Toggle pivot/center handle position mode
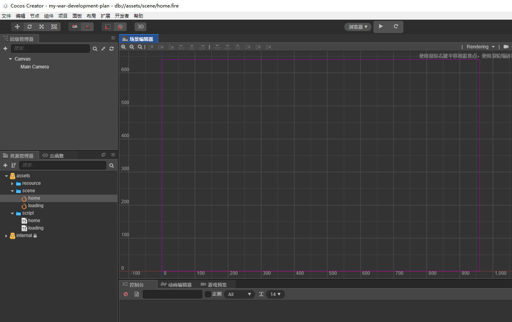 pos(75,27)
